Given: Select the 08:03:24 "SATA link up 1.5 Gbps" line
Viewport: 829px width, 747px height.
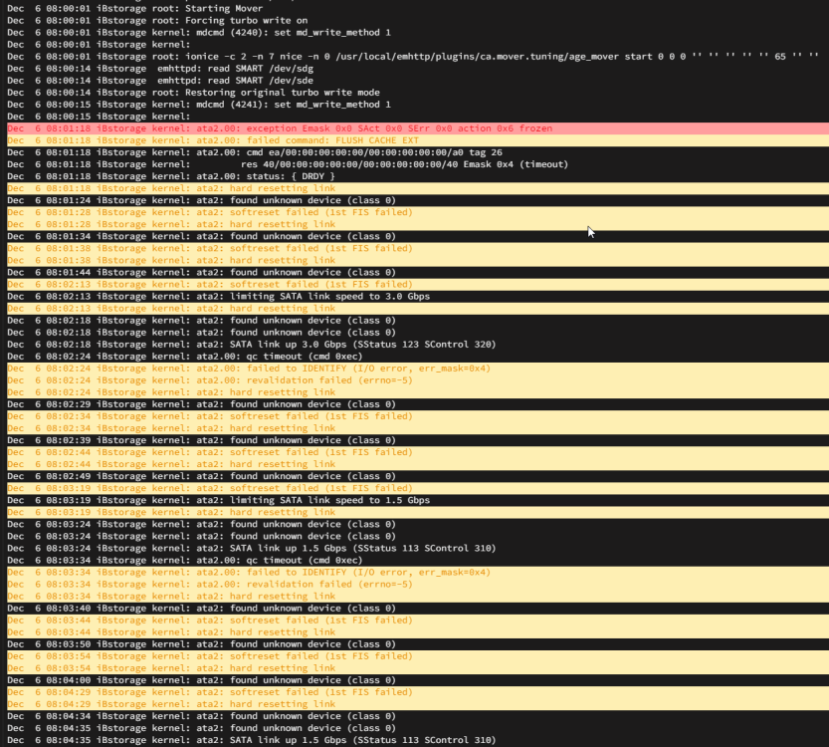Looking at the screenshot, I should coord(418,548).
